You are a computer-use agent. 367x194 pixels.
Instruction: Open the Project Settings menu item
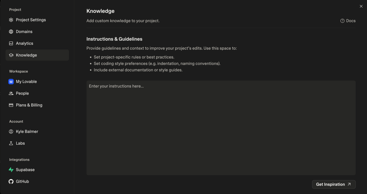[x=31, y=20]
